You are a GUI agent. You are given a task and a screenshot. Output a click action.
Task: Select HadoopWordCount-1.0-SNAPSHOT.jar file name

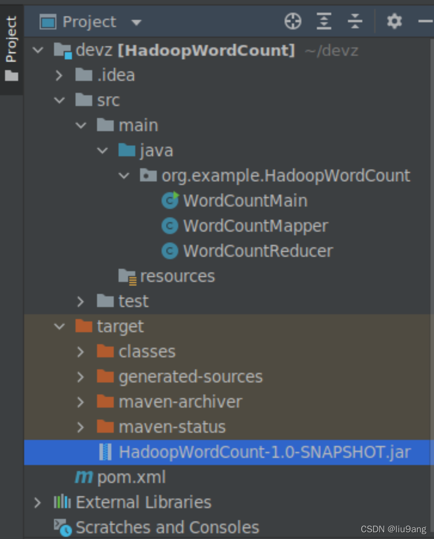coord(265,452)
